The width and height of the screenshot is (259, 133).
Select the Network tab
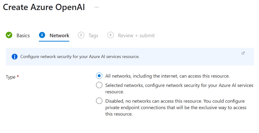59,36
